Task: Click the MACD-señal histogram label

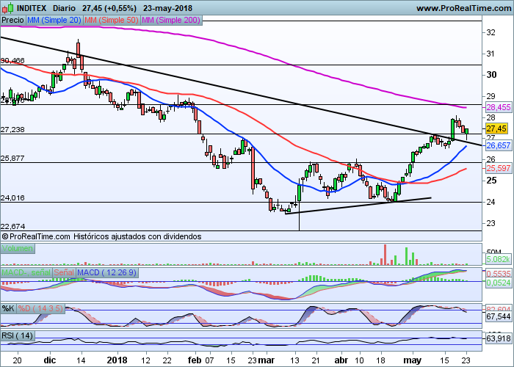Action: 26,272
